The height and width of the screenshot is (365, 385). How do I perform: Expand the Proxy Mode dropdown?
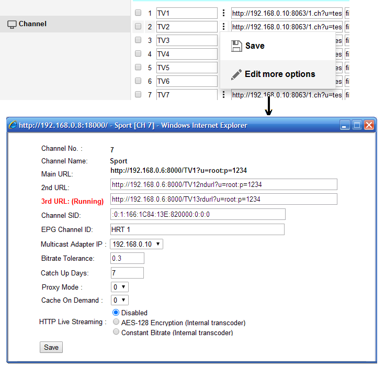pyautogui.click(x=119, y=287)
